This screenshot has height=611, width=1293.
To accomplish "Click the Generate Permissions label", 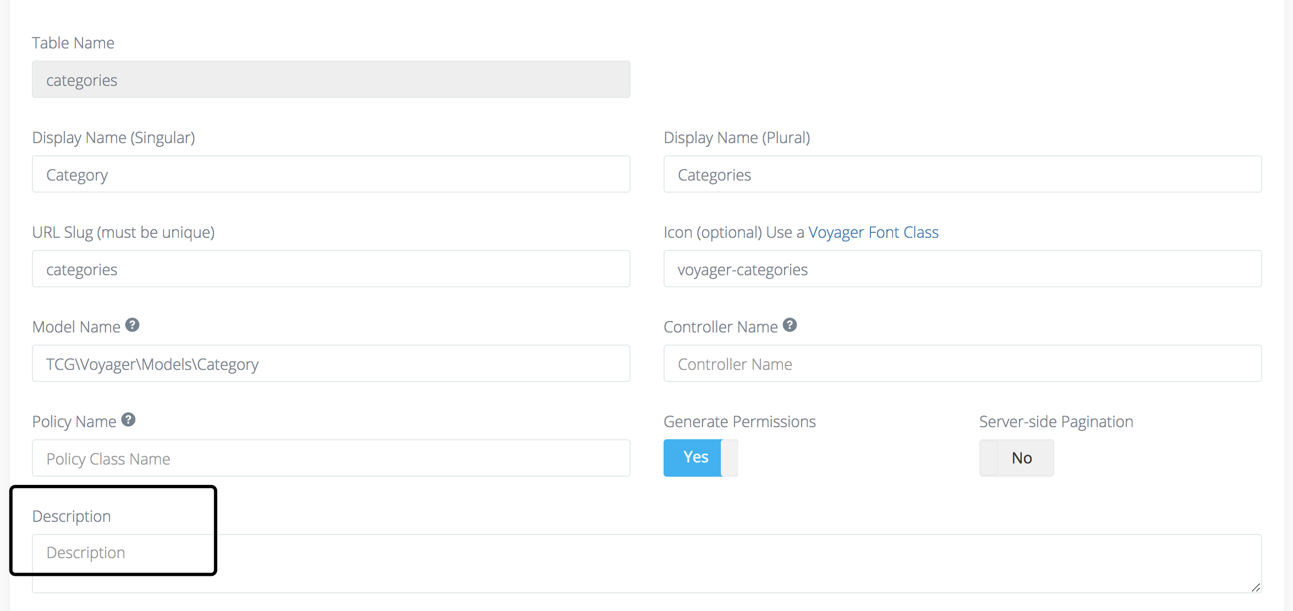I will (x=739, y=421).
